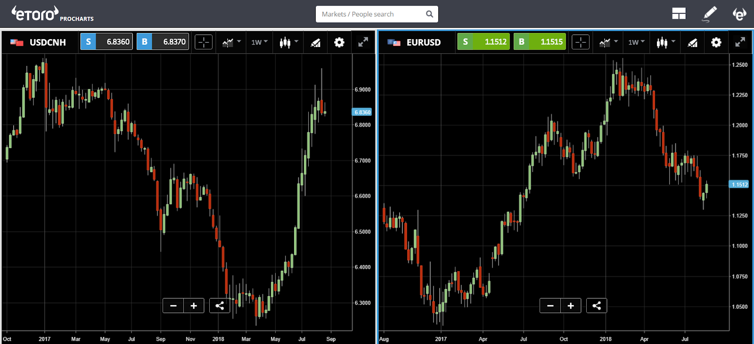This screenshot has height=344, width=754.
Task: Open USDCNH chart settings gear
Action: (x=339, y=42)
